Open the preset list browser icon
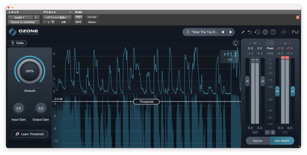307x155 pixels. [x=188, y=32]
